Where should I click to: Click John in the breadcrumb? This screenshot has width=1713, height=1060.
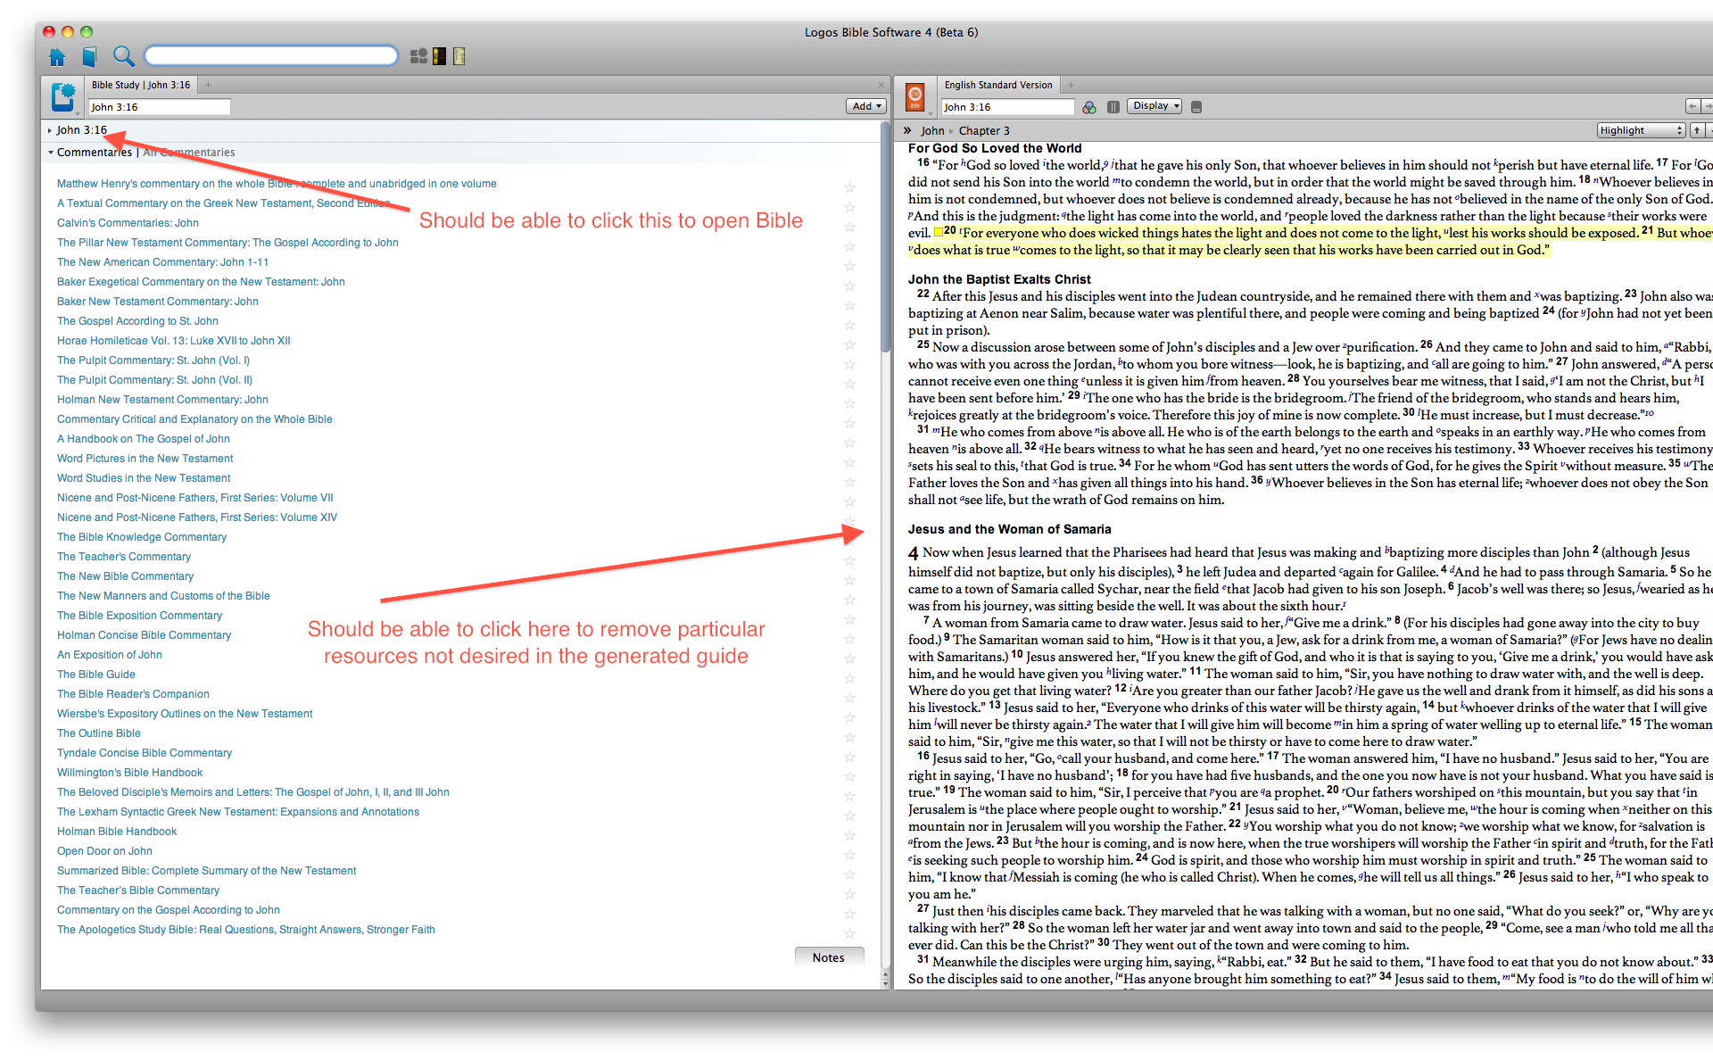pyautogui.click(x=932, y=130)
